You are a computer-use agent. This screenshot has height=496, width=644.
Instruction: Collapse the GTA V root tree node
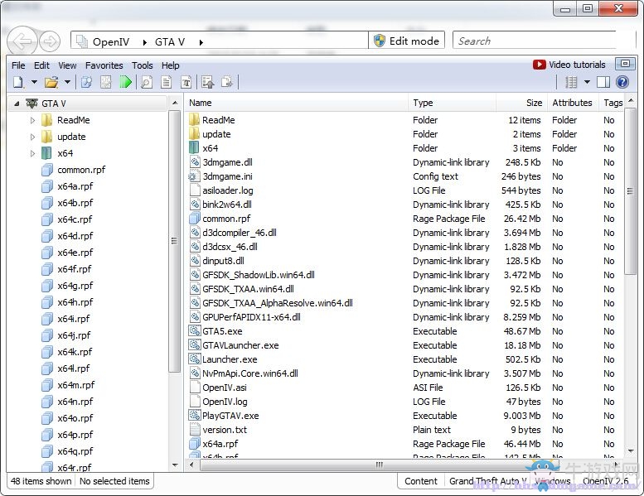click(x=17, y=104)
